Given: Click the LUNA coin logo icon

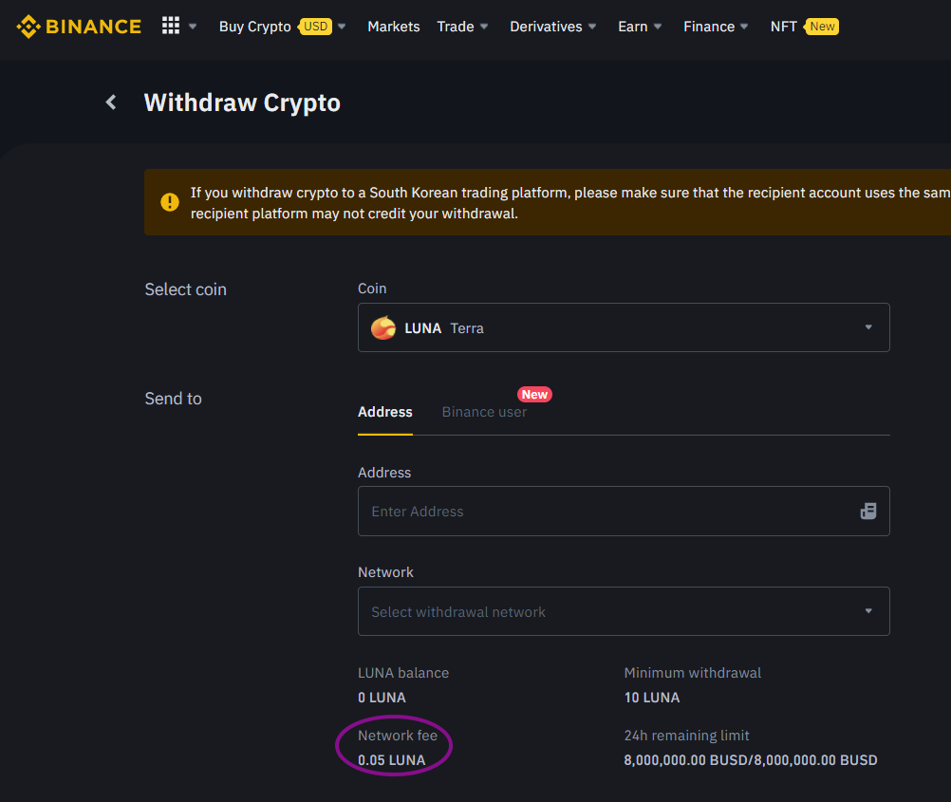Looking at the screenshot, I should pyautogui.click(x=383, y=328).
